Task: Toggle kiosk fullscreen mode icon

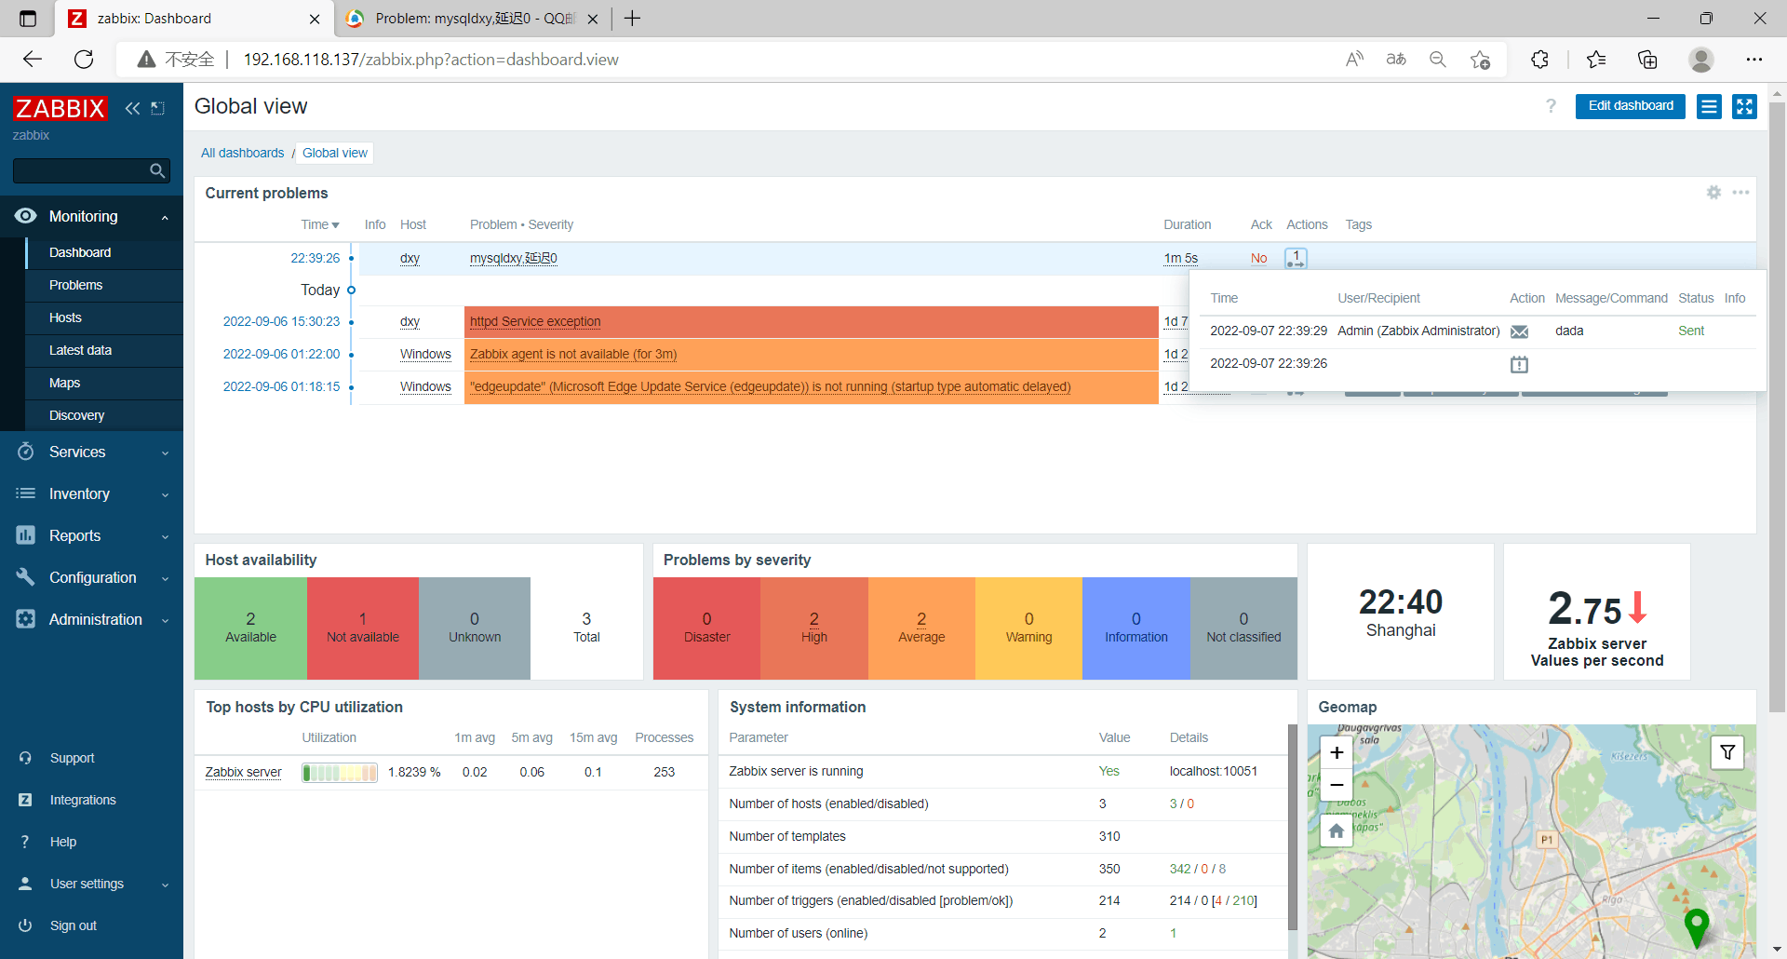Action: click(1744, 106)
